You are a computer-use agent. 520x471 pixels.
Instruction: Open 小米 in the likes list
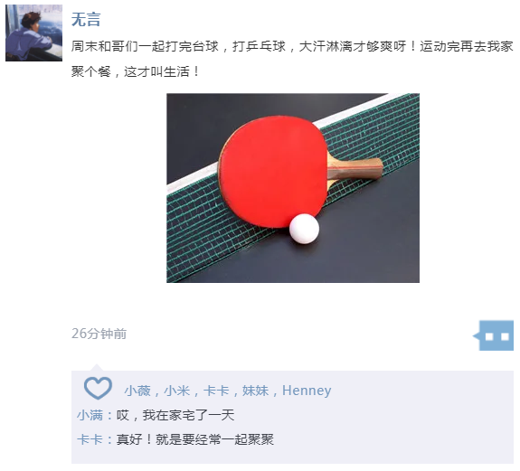[x=177, y=391]
